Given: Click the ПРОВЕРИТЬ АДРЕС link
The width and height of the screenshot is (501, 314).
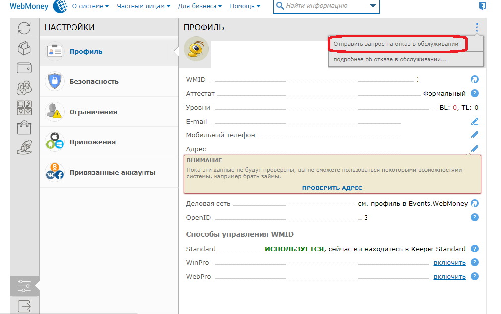Looking at the screenshot, I should (332, 188).
